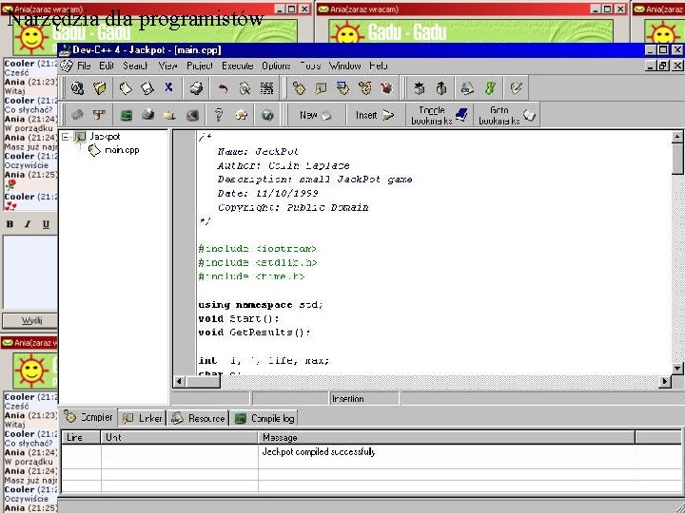Click the compile and run icon with blue lines
Viewport: 685px width, 513px height.
[x=342, y=88]
